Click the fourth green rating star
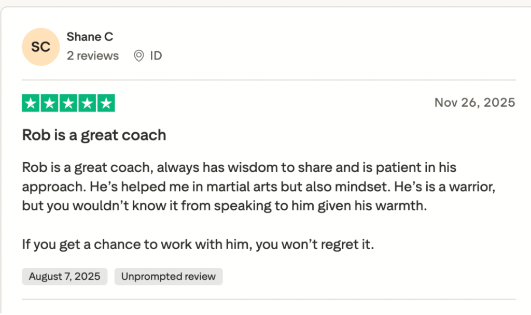This screenshot has width=531, height=315. (87, 103)
